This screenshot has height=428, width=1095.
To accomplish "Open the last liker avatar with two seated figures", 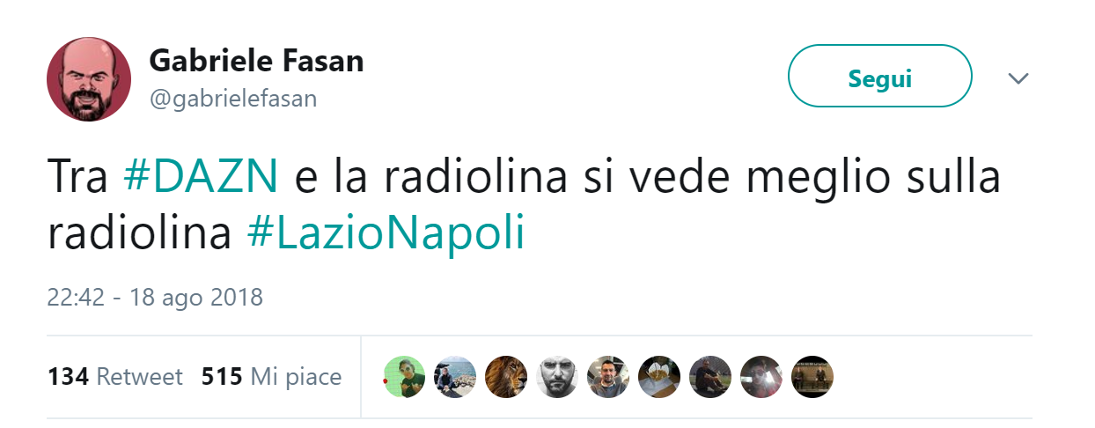I will click(x=812, y=377).
